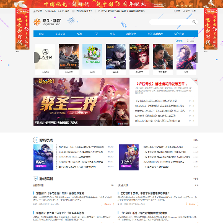Click the icon beside the second white-section heading
Image resolution: width=223 pixels, height=223 pixels.
[x=36, y=178]
